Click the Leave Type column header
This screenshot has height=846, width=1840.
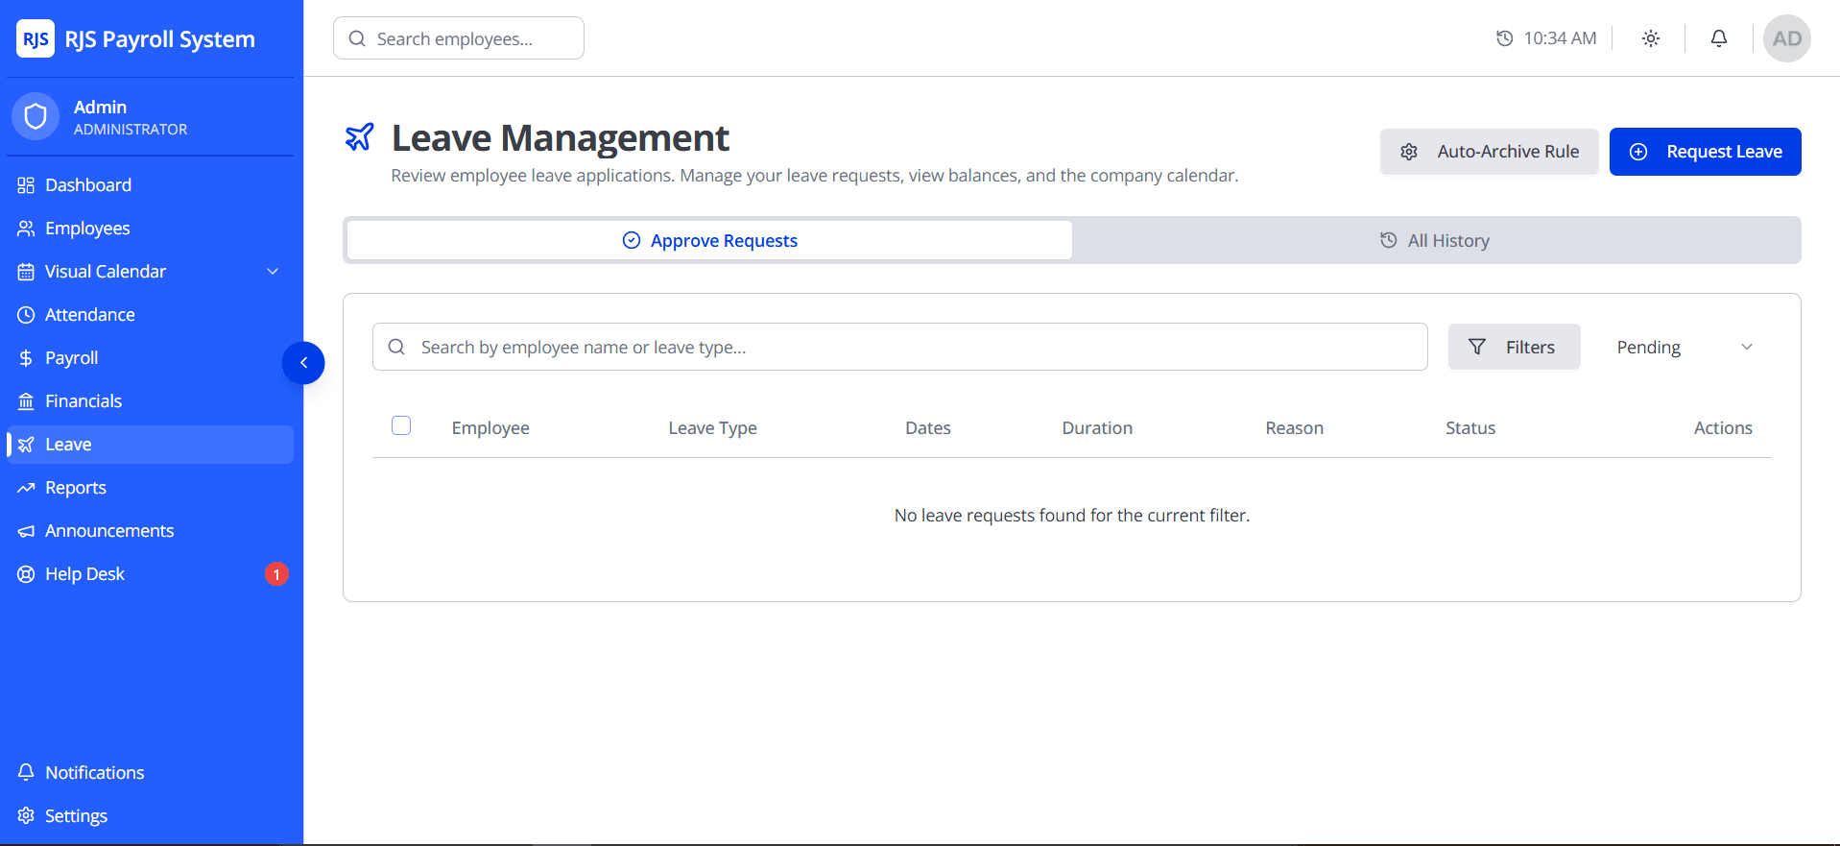[x=713, y=428]
